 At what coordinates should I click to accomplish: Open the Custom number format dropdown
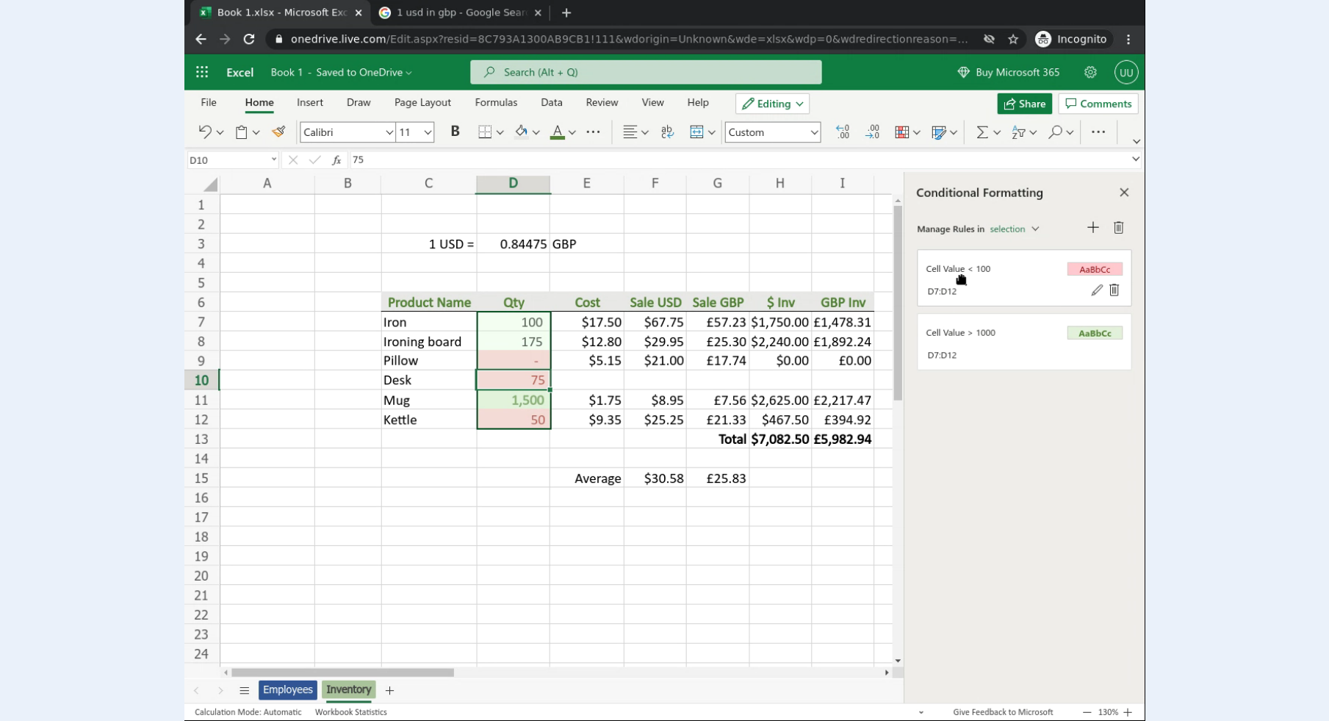772,132
